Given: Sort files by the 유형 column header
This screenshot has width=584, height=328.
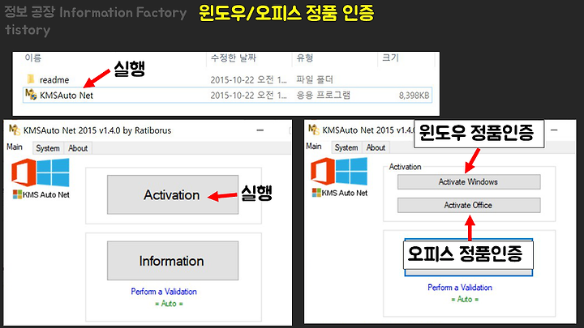Looking at the screenshot, I should (305, 58).
